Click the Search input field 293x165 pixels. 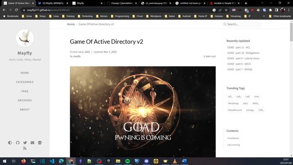(x=242, y=24)
